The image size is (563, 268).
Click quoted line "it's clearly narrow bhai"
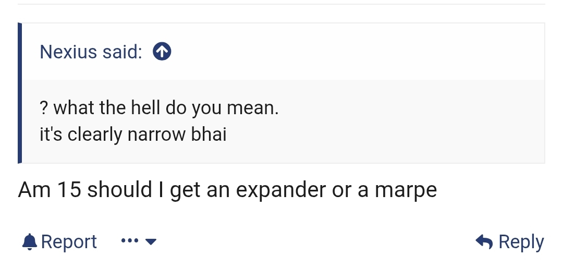[x=133, y=135]
